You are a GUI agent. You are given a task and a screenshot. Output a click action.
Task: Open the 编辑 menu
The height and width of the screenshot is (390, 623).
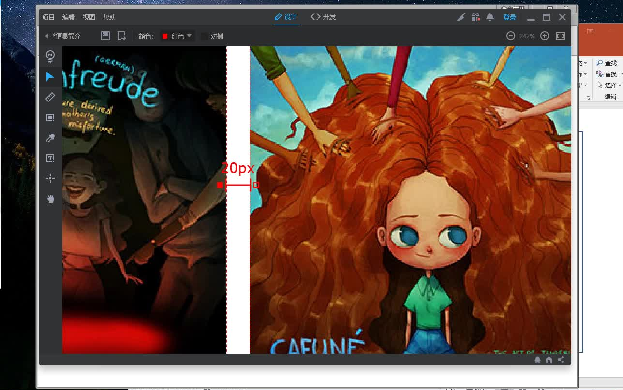(x=69, y=17)
